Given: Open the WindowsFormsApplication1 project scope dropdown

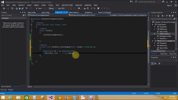Looking at the screenshot, I should (x=48, y=15).
